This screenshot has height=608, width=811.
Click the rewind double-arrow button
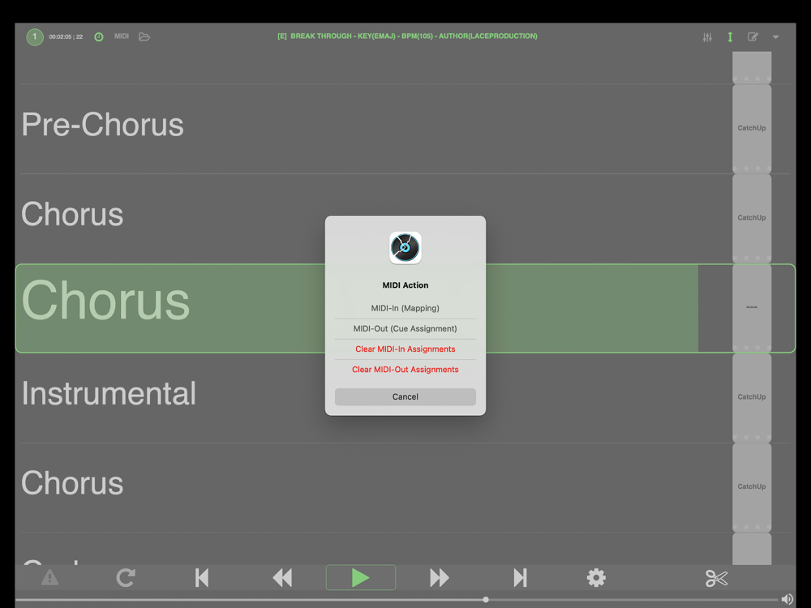coord(282,577)
